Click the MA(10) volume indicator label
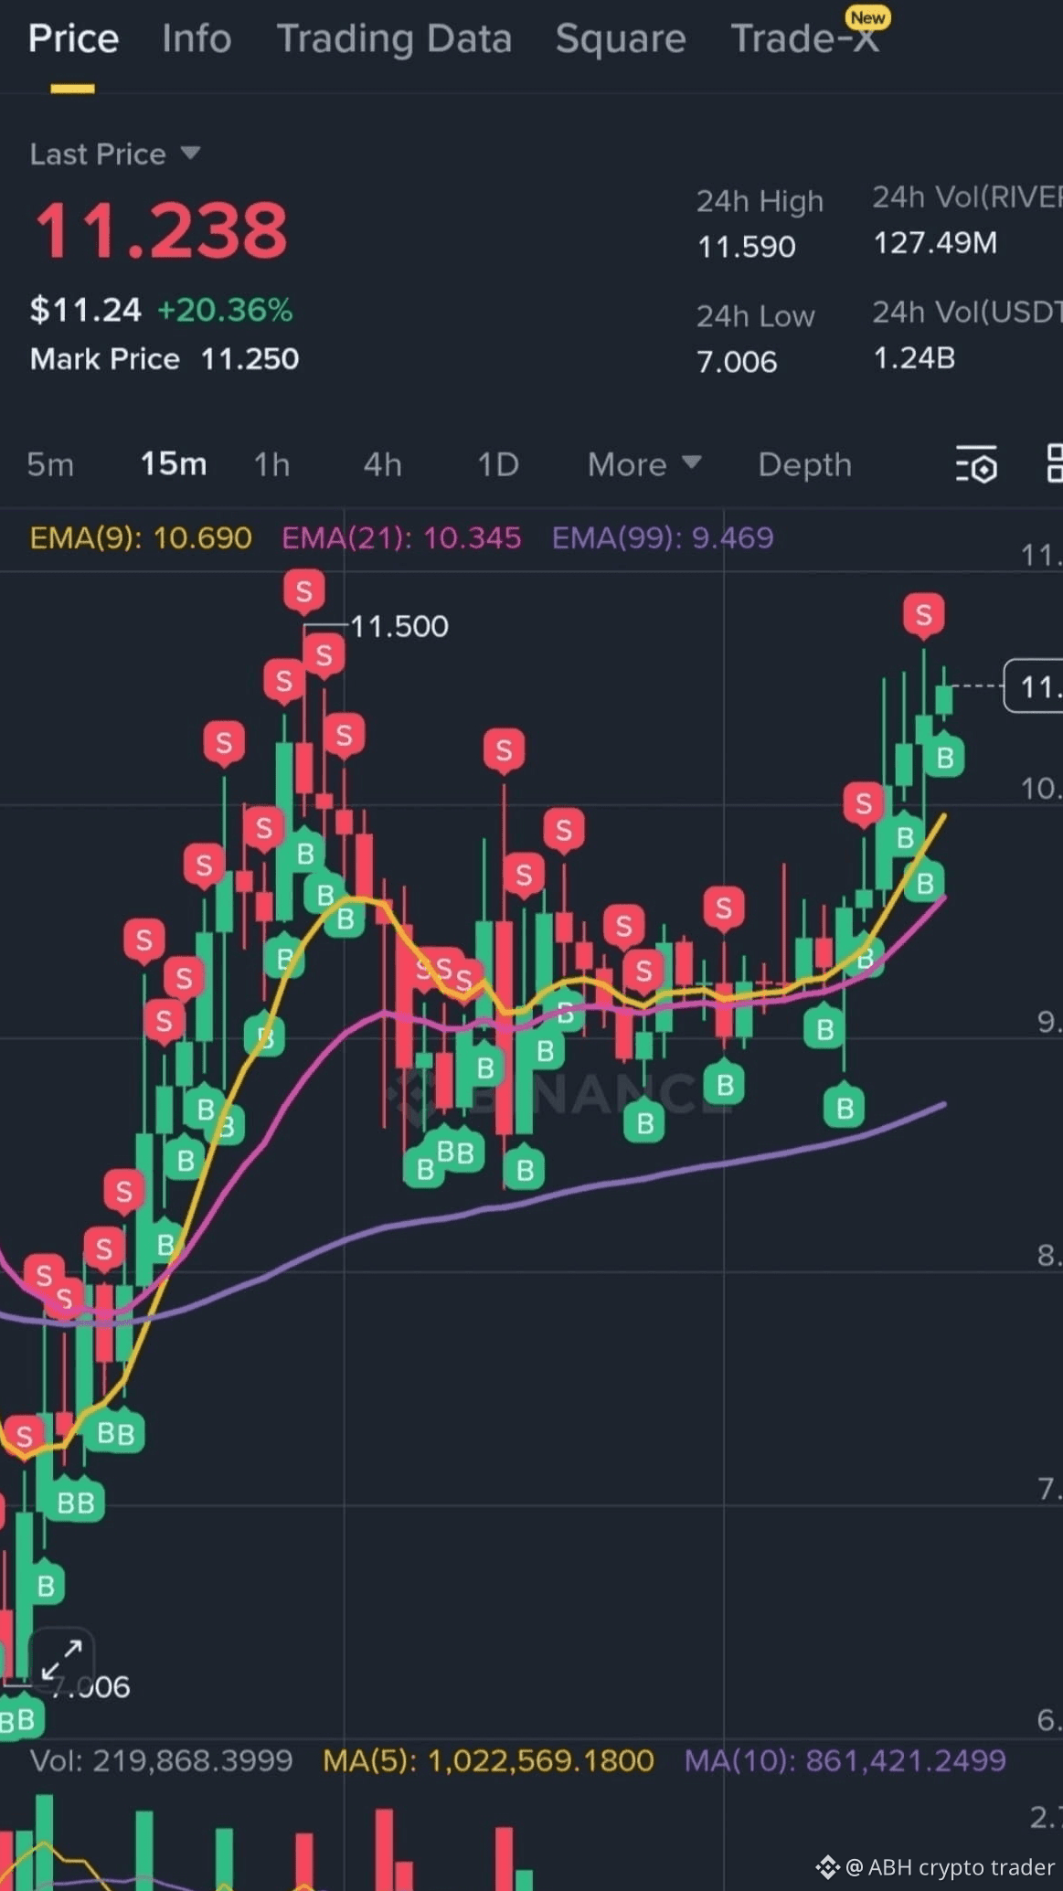Screen dimensions: 1063x1891 pos(845,1760)
